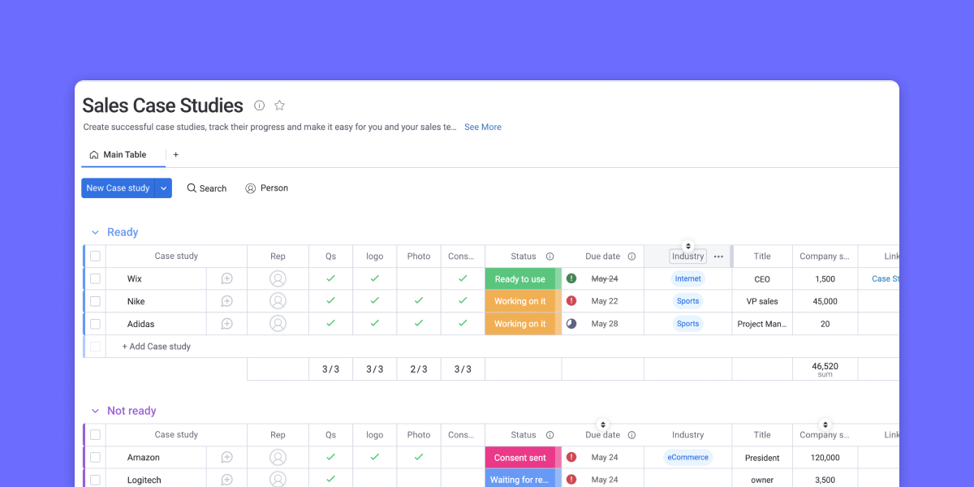Open the Person filter
The height and width of the screenshot is (487, 974).
(266, 188)
